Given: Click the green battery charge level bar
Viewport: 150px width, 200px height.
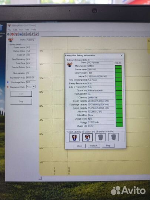Looking at the screenshot, I should tap(119, 96).
